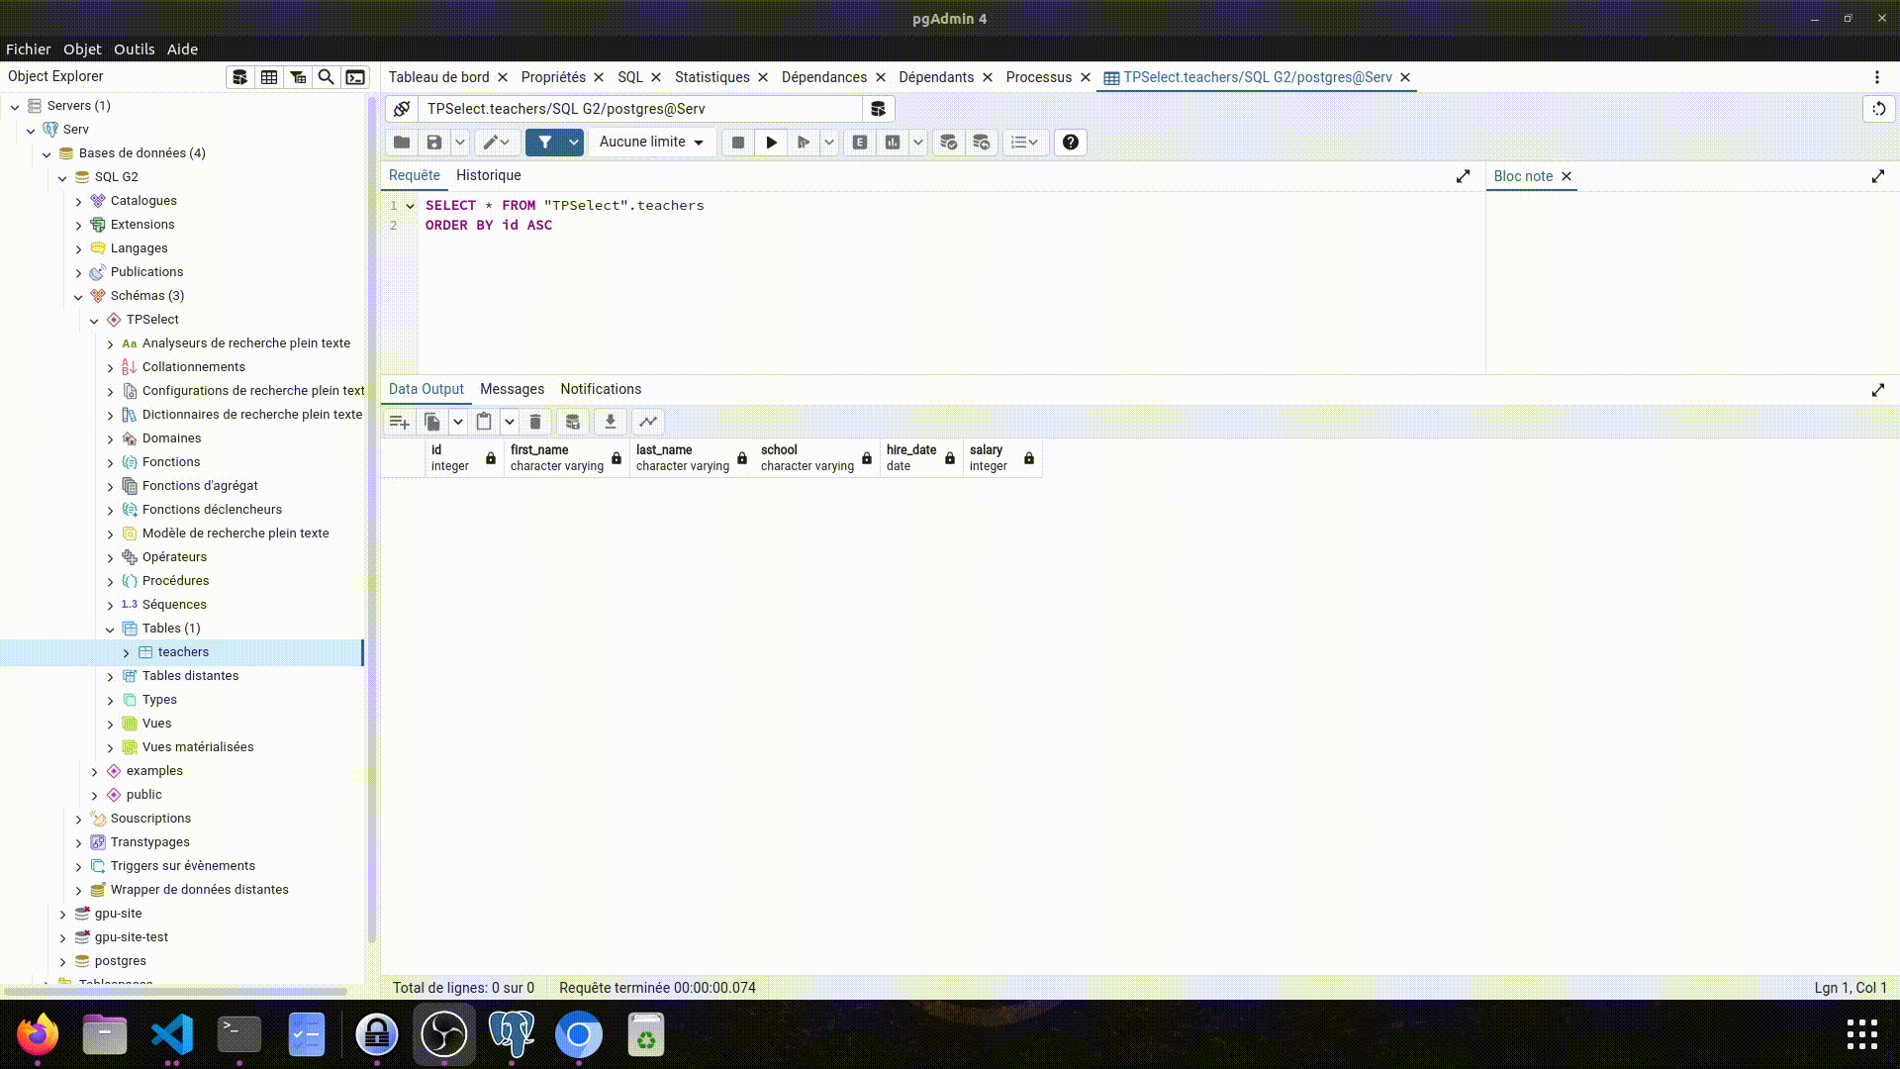Open the Aucune limite row limit dropdown
This screenshot has height=1069, width=1900.
click(651, 143)
